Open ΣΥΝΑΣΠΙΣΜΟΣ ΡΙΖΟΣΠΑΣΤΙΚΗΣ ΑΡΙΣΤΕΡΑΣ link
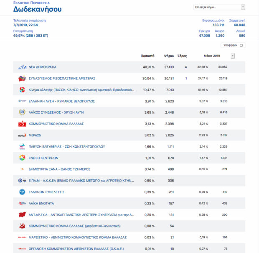Image resolution: width=259 pixels, height=253 pixels. pos(62,78)
